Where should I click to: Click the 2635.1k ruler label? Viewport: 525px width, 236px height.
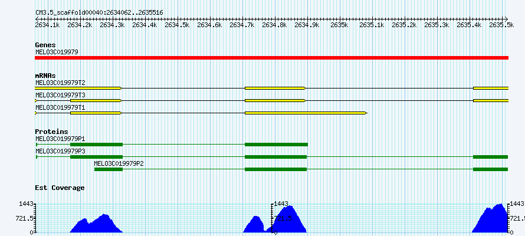point(372,25)
